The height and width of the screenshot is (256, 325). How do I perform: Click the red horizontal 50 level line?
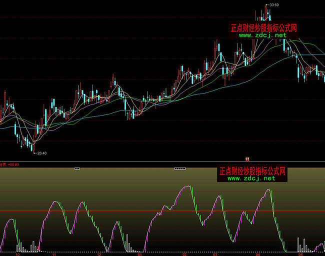(125, 211)
